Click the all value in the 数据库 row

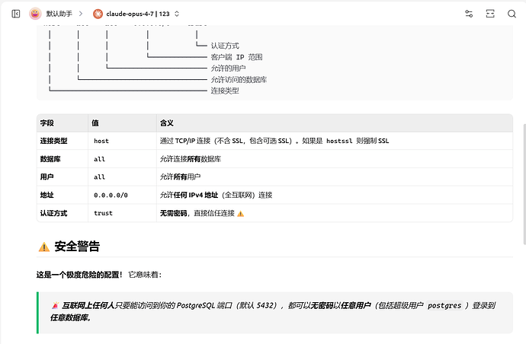(x=99, y=159)
